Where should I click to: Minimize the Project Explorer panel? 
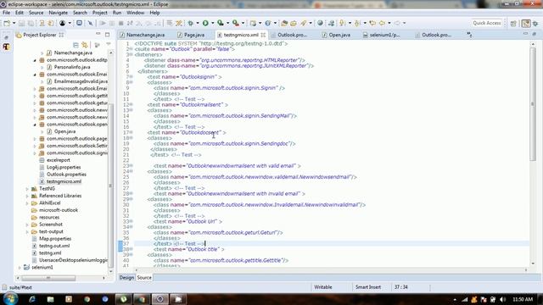click(x=98, y=34)
